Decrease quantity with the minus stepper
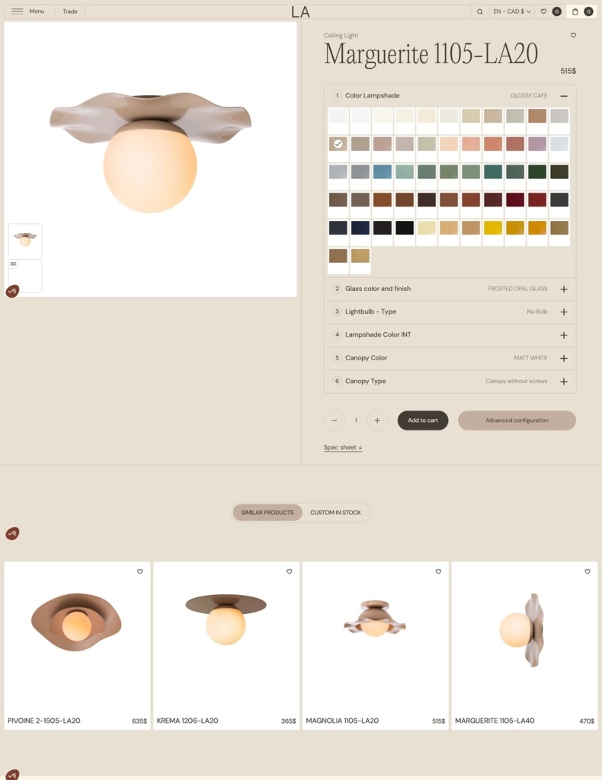Screen dimensions: 602x780 point(335,420)
